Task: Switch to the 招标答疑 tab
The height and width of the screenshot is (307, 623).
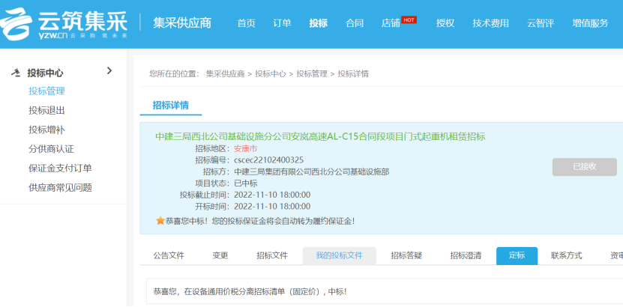Action: click(x=406, y=256)
